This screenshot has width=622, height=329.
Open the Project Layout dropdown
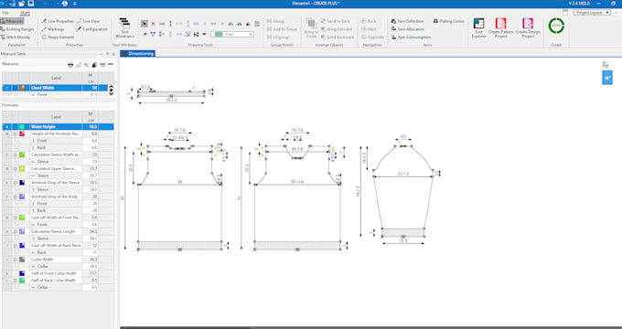tap(592, 13)
